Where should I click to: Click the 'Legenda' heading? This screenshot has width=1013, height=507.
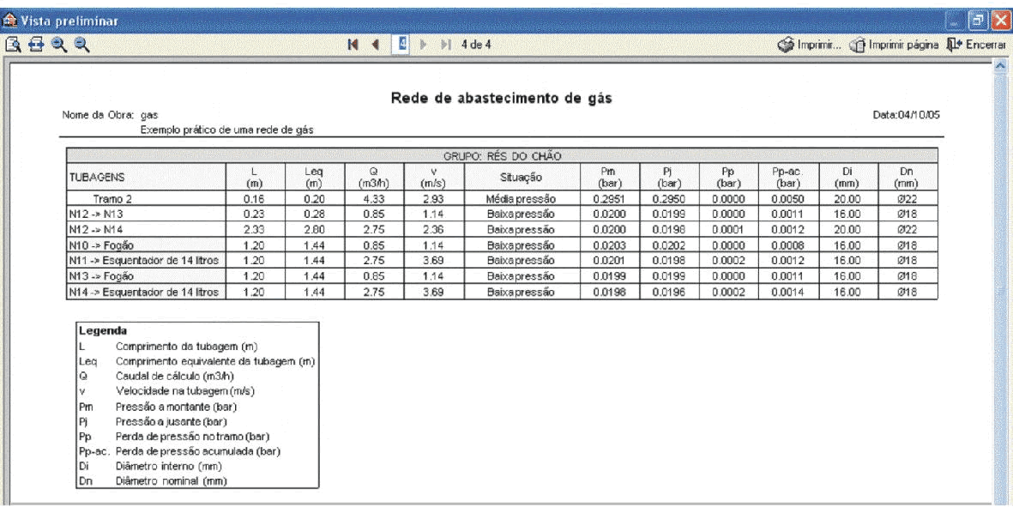click(103, 330)
